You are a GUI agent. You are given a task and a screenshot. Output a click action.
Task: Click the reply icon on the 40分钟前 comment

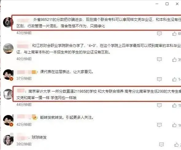159,60
